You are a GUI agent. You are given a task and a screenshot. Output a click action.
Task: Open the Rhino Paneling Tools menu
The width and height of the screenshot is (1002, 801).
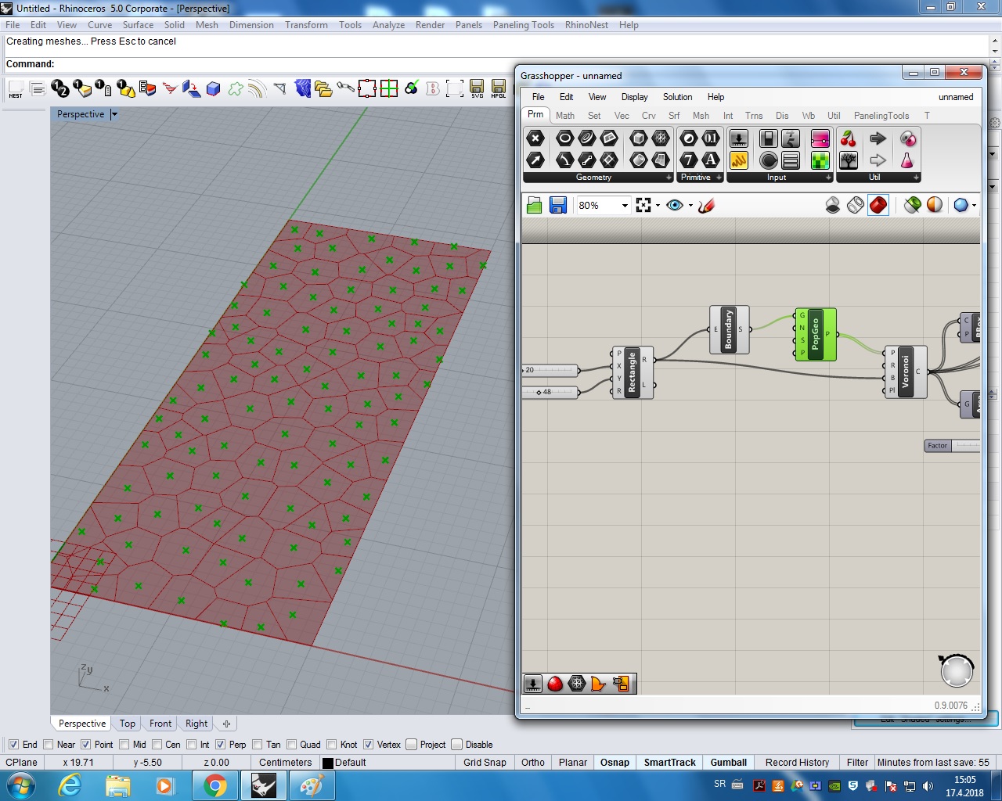coord(523,25)
